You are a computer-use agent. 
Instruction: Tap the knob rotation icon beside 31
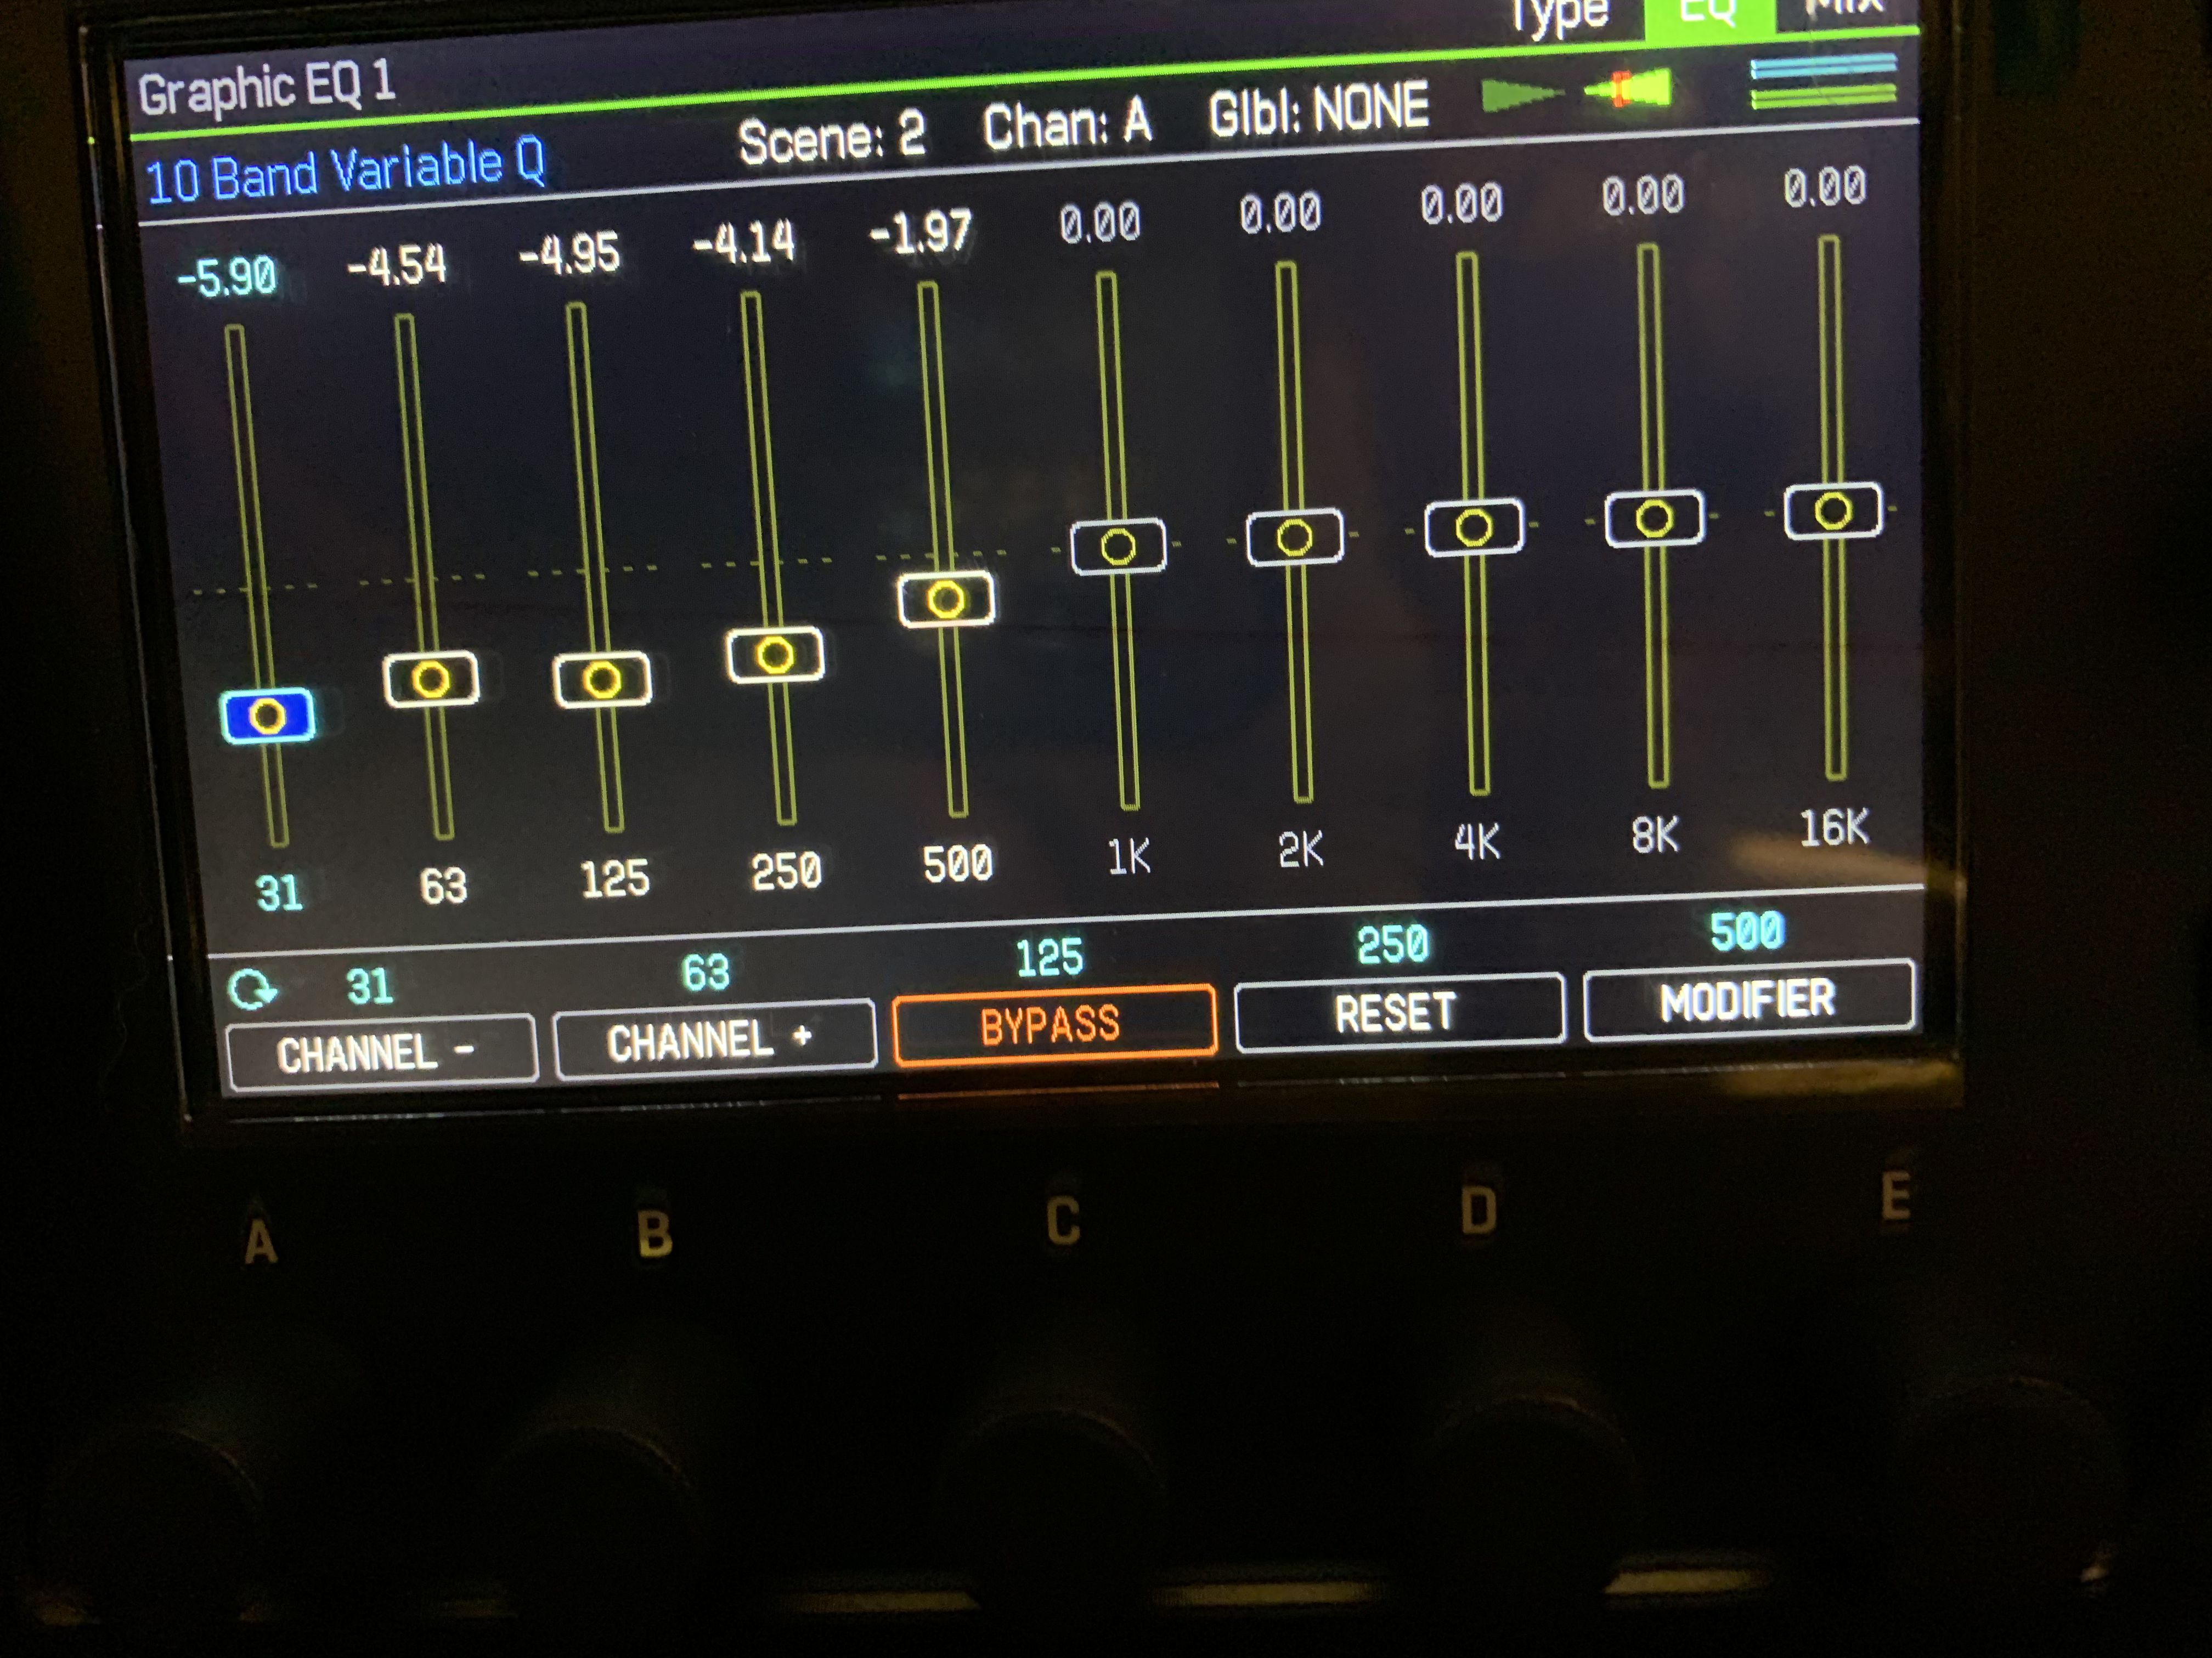[251, 989]
